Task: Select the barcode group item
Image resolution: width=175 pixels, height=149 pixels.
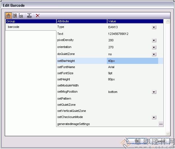Action: (13, 27)
